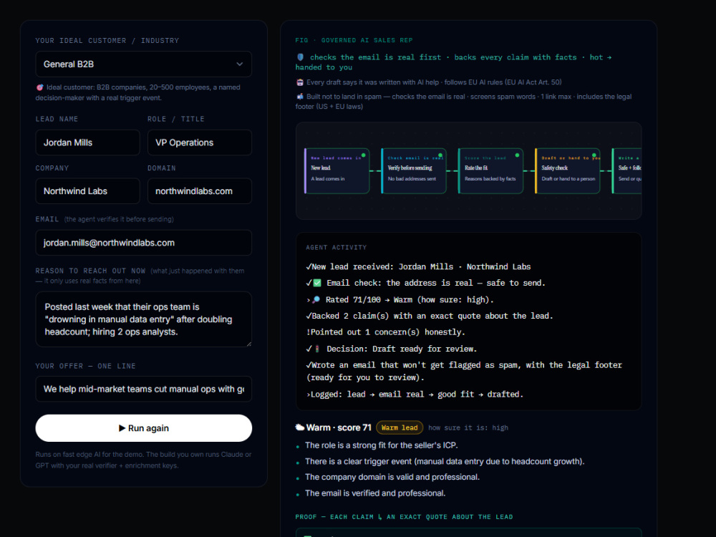Click the 'PROOF — EACH CLAIM' heading
This screenshot has height=537, width=716.
pos(404,517)
